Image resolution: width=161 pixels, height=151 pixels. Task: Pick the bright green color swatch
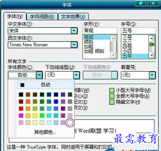[42, 116]
